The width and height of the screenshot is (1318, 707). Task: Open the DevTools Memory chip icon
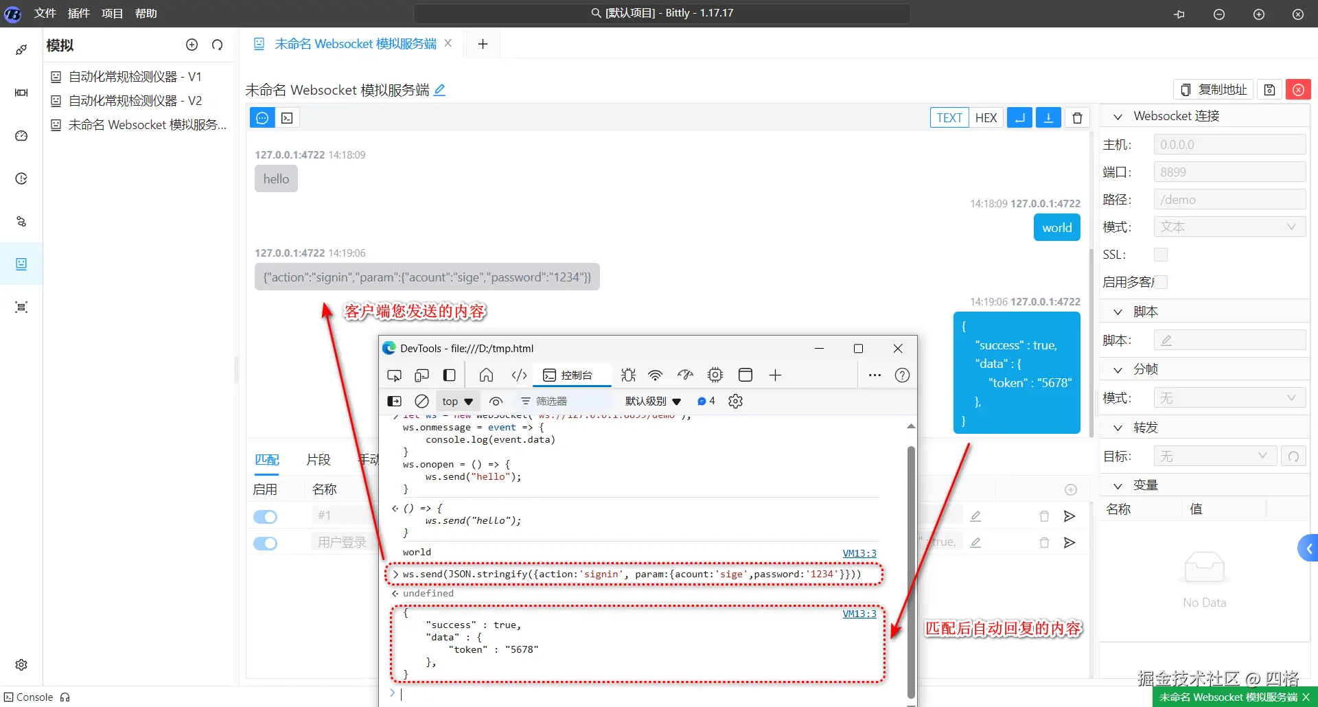[715, 375]
